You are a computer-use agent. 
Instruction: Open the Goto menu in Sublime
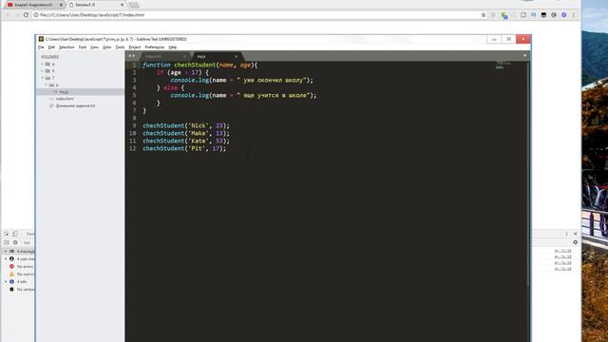pos(107,47)
